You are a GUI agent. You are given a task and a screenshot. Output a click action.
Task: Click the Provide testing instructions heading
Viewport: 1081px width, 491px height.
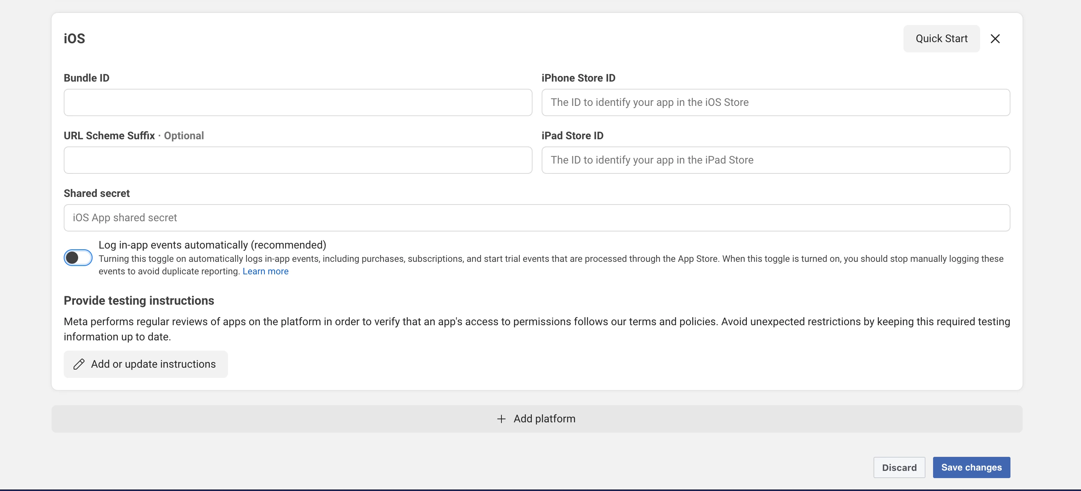pos(138,301)
